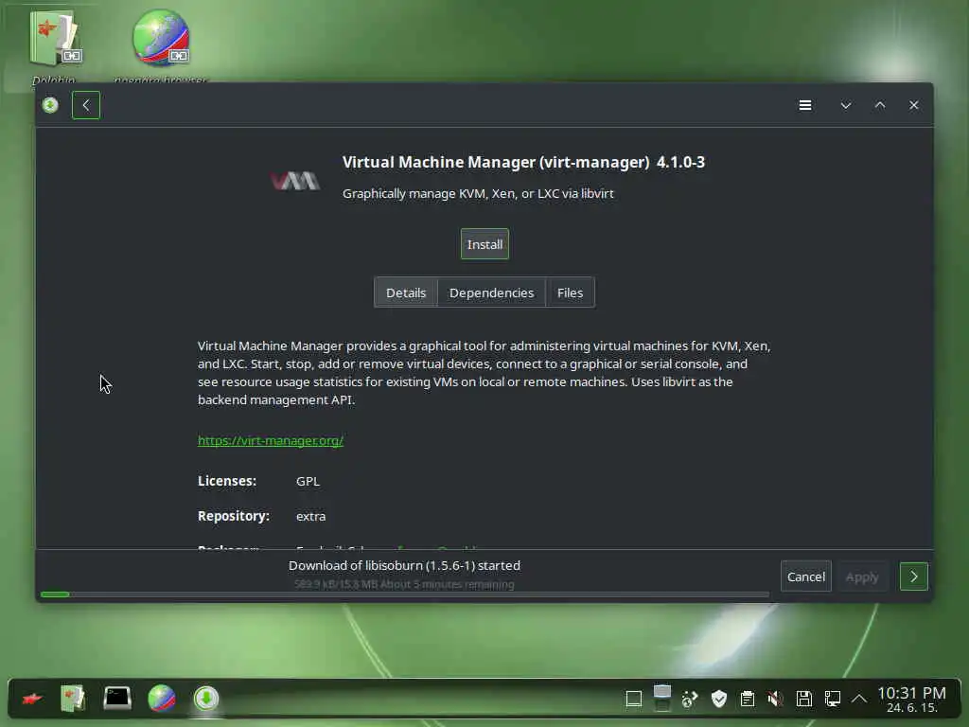Screen dimensions: 969x727
Task: Open the clipboard tray icon
Action: pos(748,700)
